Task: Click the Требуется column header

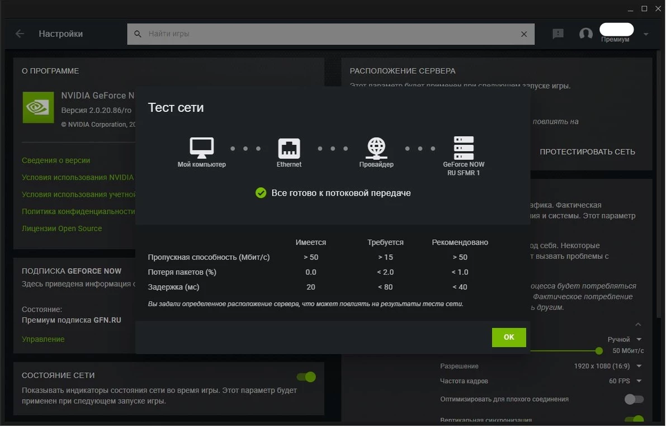Action: (x=385, y=243)
